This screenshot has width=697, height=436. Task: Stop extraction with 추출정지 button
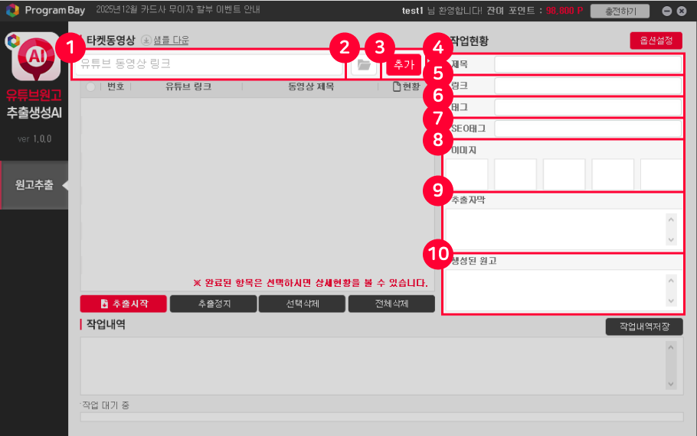coord(212,304)
